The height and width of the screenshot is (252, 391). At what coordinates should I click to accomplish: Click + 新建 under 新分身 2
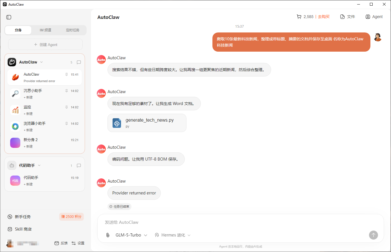click(28, 146)
